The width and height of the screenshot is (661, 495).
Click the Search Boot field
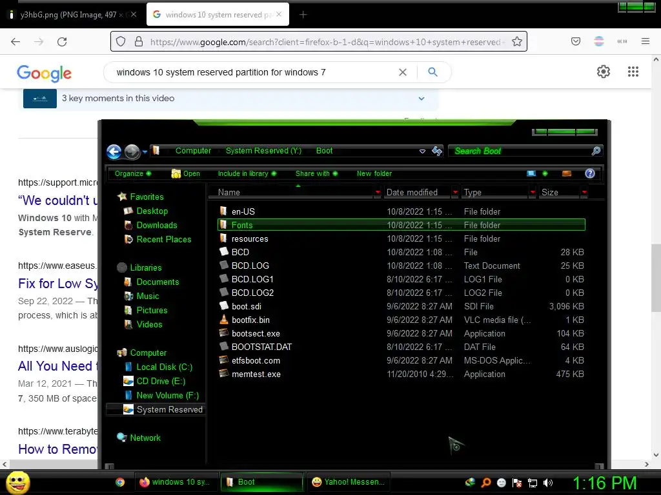point(525,151)
